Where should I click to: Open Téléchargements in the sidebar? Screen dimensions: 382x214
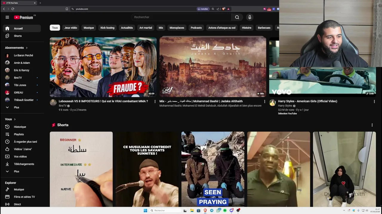click(x=22, y=164)
